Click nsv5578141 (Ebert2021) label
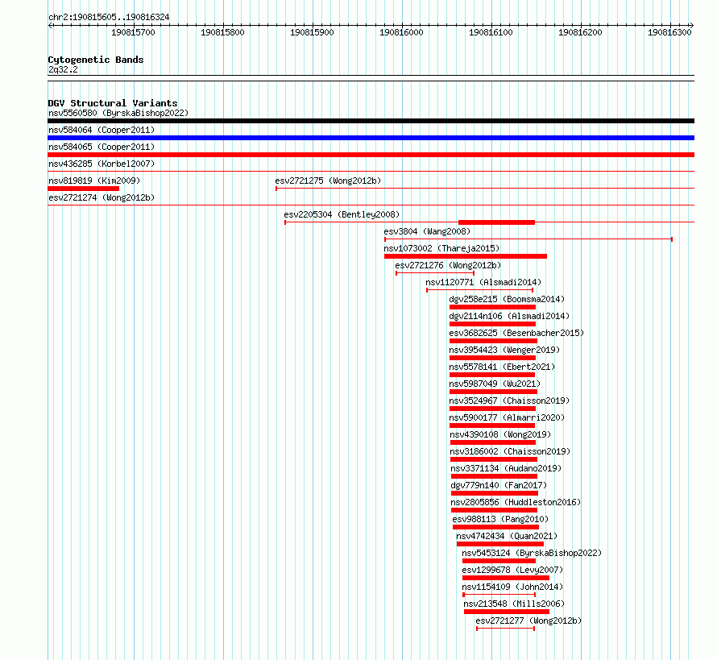The height and width of the screenshot is (660, 717). (x=502, y=367)
